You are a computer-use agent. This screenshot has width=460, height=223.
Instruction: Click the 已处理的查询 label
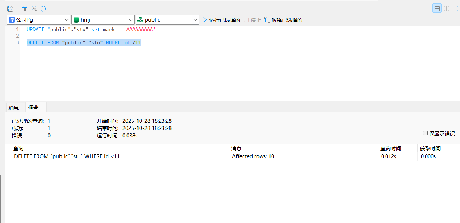28,121
